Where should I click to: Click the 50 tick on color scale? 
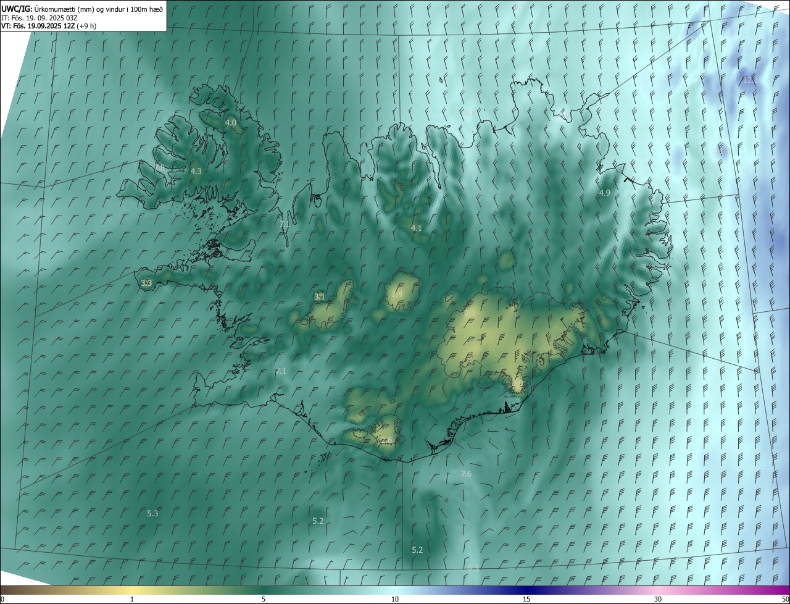click(785, 600)
